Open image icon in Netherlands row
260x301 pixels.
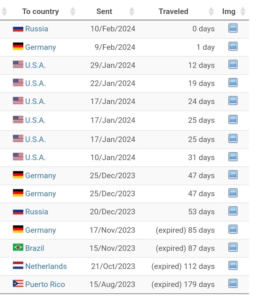point(233,266)
